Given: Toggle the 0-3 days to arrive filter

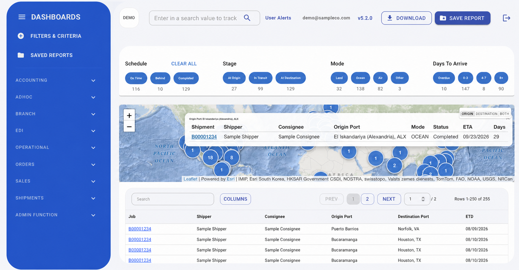Looking at the screenshot, I should [x=466, y=78].
